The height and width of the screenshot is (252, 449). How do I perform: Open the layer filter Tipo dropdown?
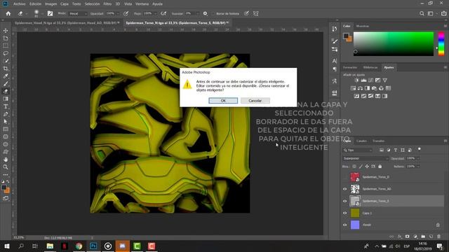(358, 150)
